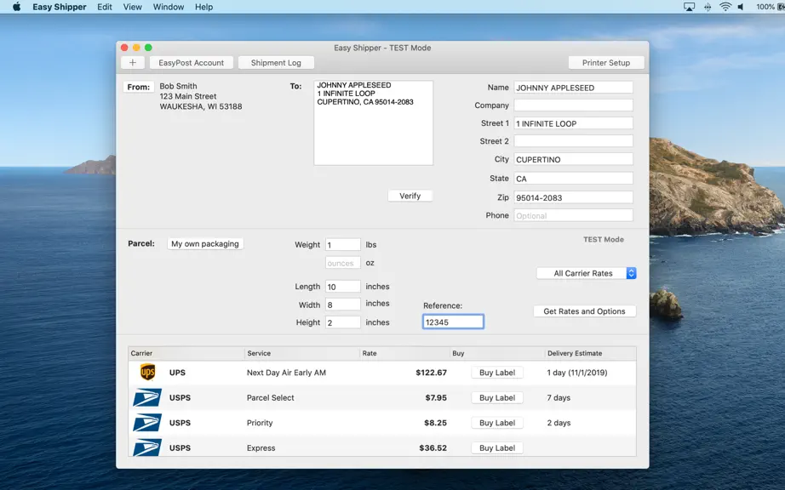Click the USPS logo for Express
The height and width of the screenshot is (490, 785).
[x=147, y=447]
